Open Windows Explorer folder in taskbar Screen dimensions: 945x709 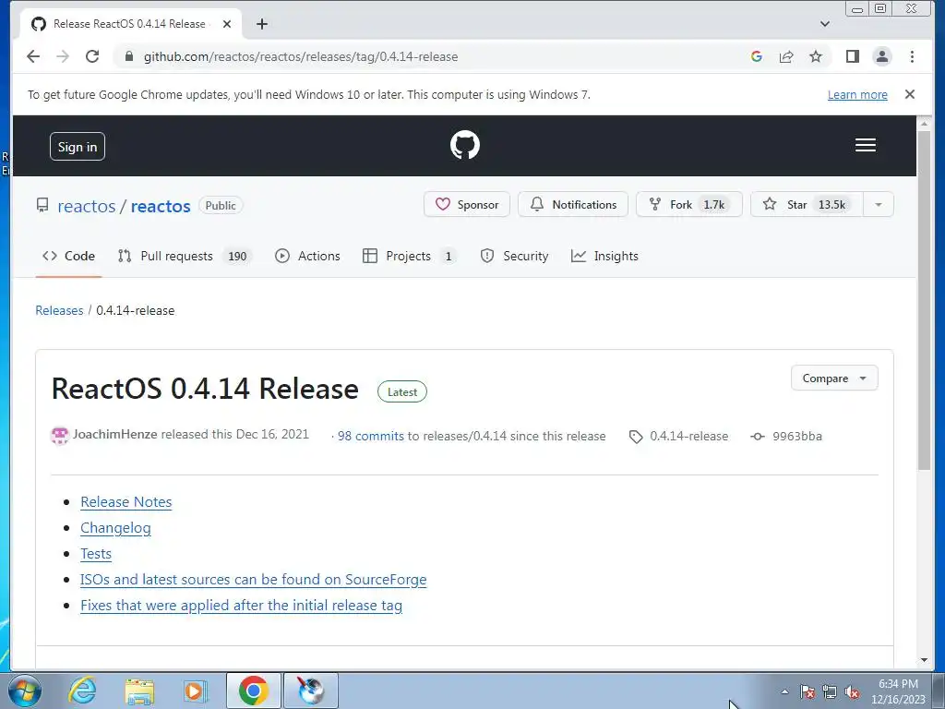(139, 691)
